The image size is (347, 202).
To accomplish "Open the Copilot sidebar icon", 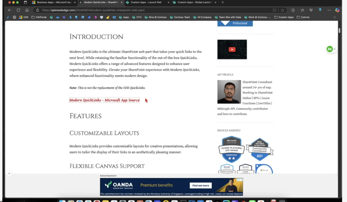I will [x=337, y=10].
